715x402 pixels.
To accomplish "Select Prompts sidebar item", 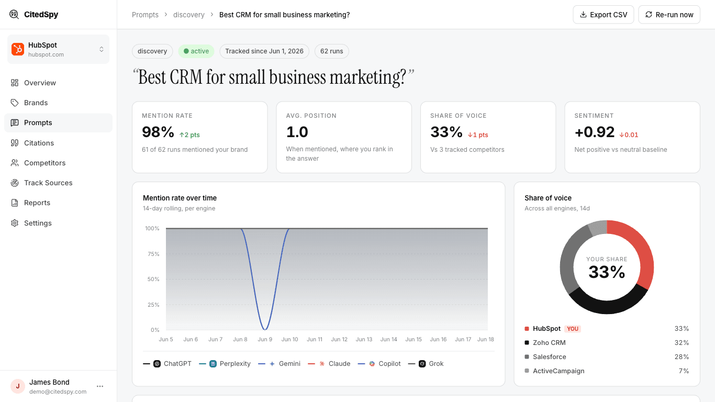I will pos(58,122).
